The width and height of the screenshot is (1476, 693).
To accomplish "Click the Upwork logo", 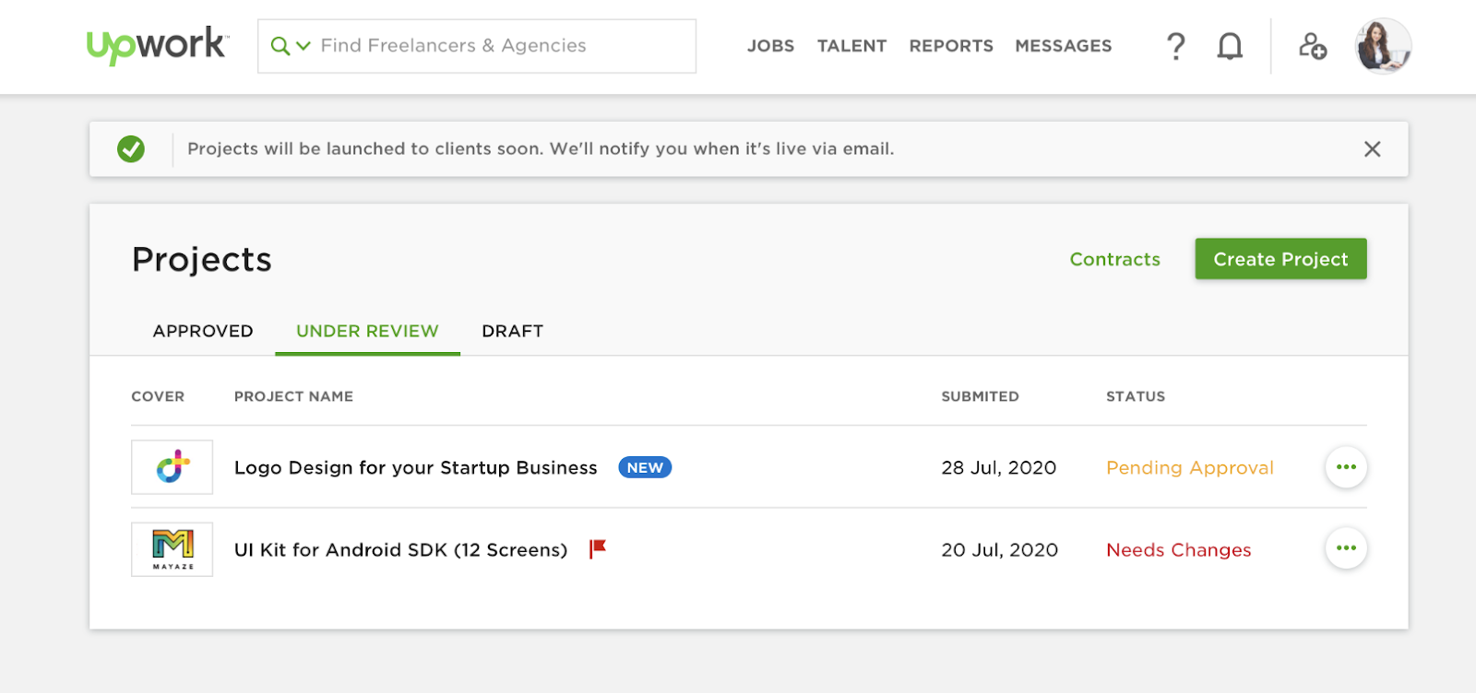I will 156,45.
